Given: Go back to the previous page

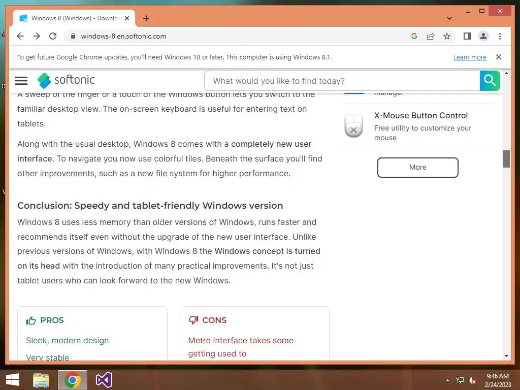Looking at the screenshot, I should pyautogui.click(x=20, y=36).
